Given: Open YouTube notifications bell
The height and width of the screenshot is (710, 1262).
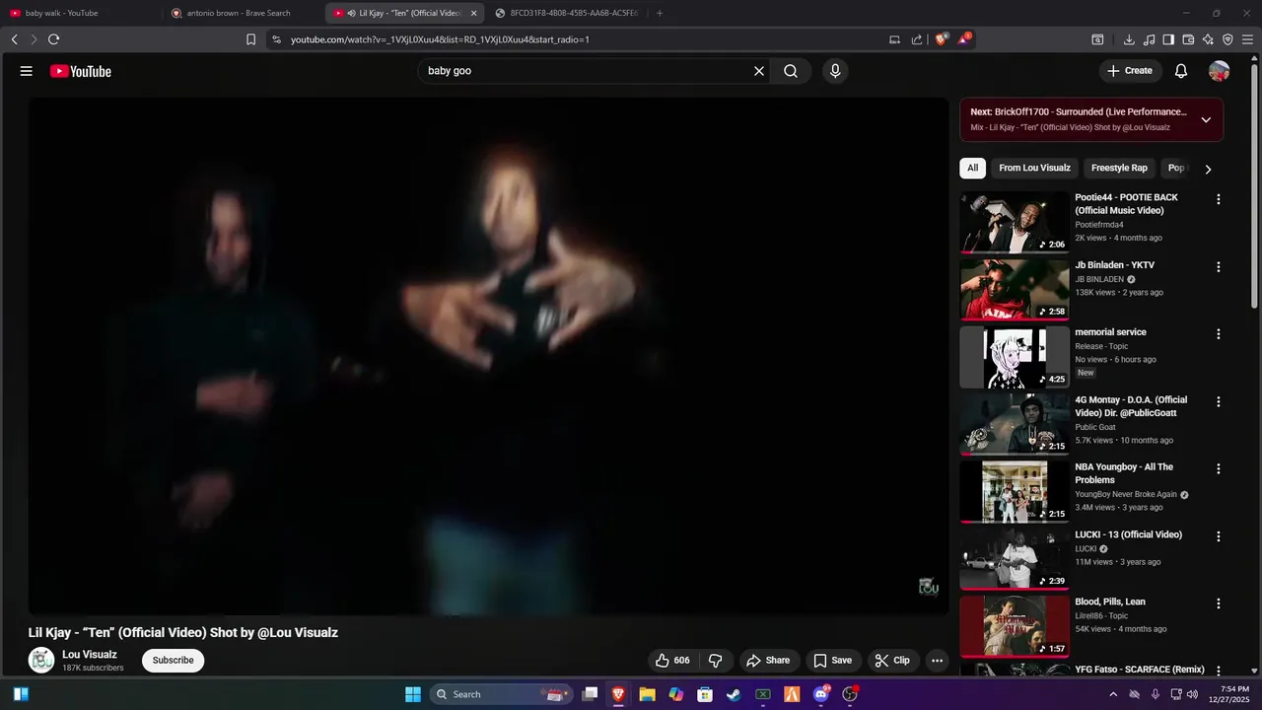Looking at the screenshot, I should [1181, 71].
